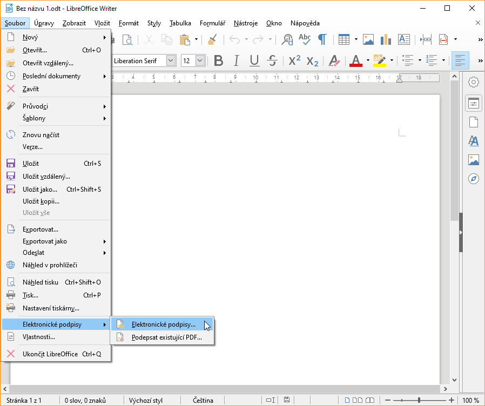This screenshot has height=406, width=485.
Task: Clear direct formatting icon
Action: click(334, 60)
